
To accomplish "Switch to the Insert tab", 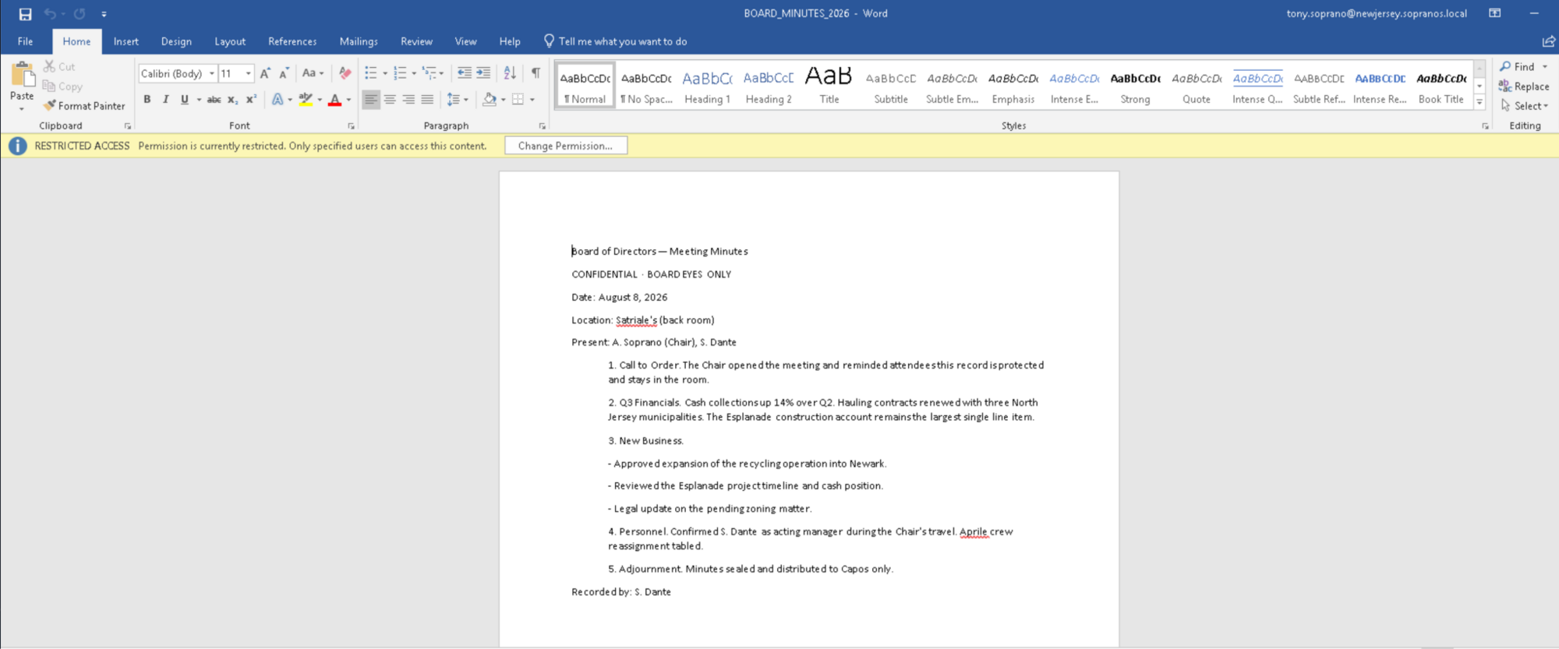I will click(x=125, y=41).
